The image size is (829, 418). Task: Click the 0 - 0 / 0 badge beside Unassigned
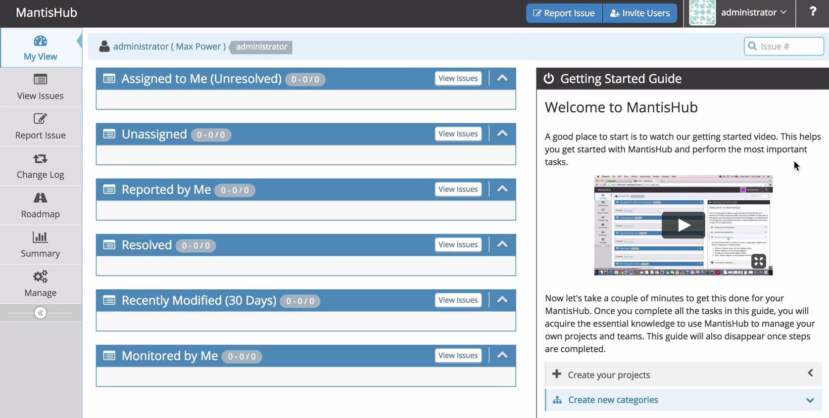pos(211,135)
